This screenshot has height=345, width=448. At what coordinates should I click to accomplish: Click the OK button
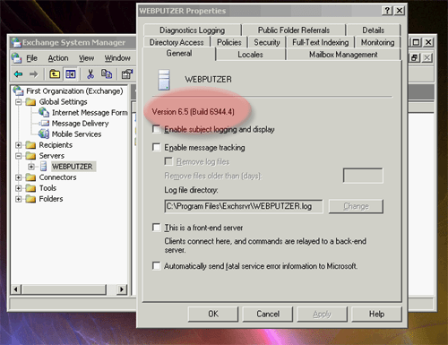click(x=213, y=314)
